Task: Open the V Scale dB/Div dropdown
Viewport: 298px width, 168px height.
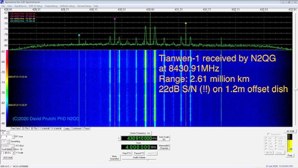Action: [x=8, y=153]
